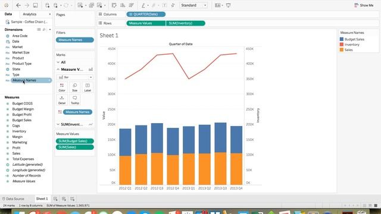Image resolution: width=381 pixels, height=214 pixels.
Task: Click the Inventory red legend swatch
Action: pos(342,45)
